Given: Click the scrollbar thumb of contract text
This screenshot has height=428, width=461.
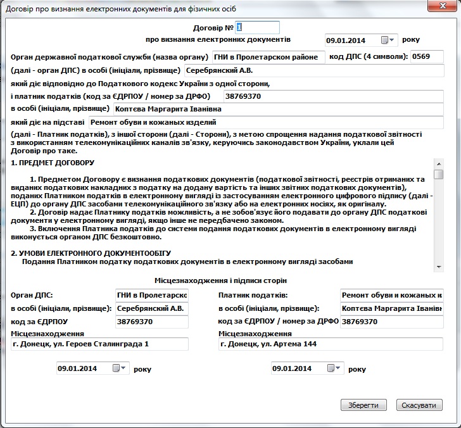Looking at the screenshot, I should point(438,174).
